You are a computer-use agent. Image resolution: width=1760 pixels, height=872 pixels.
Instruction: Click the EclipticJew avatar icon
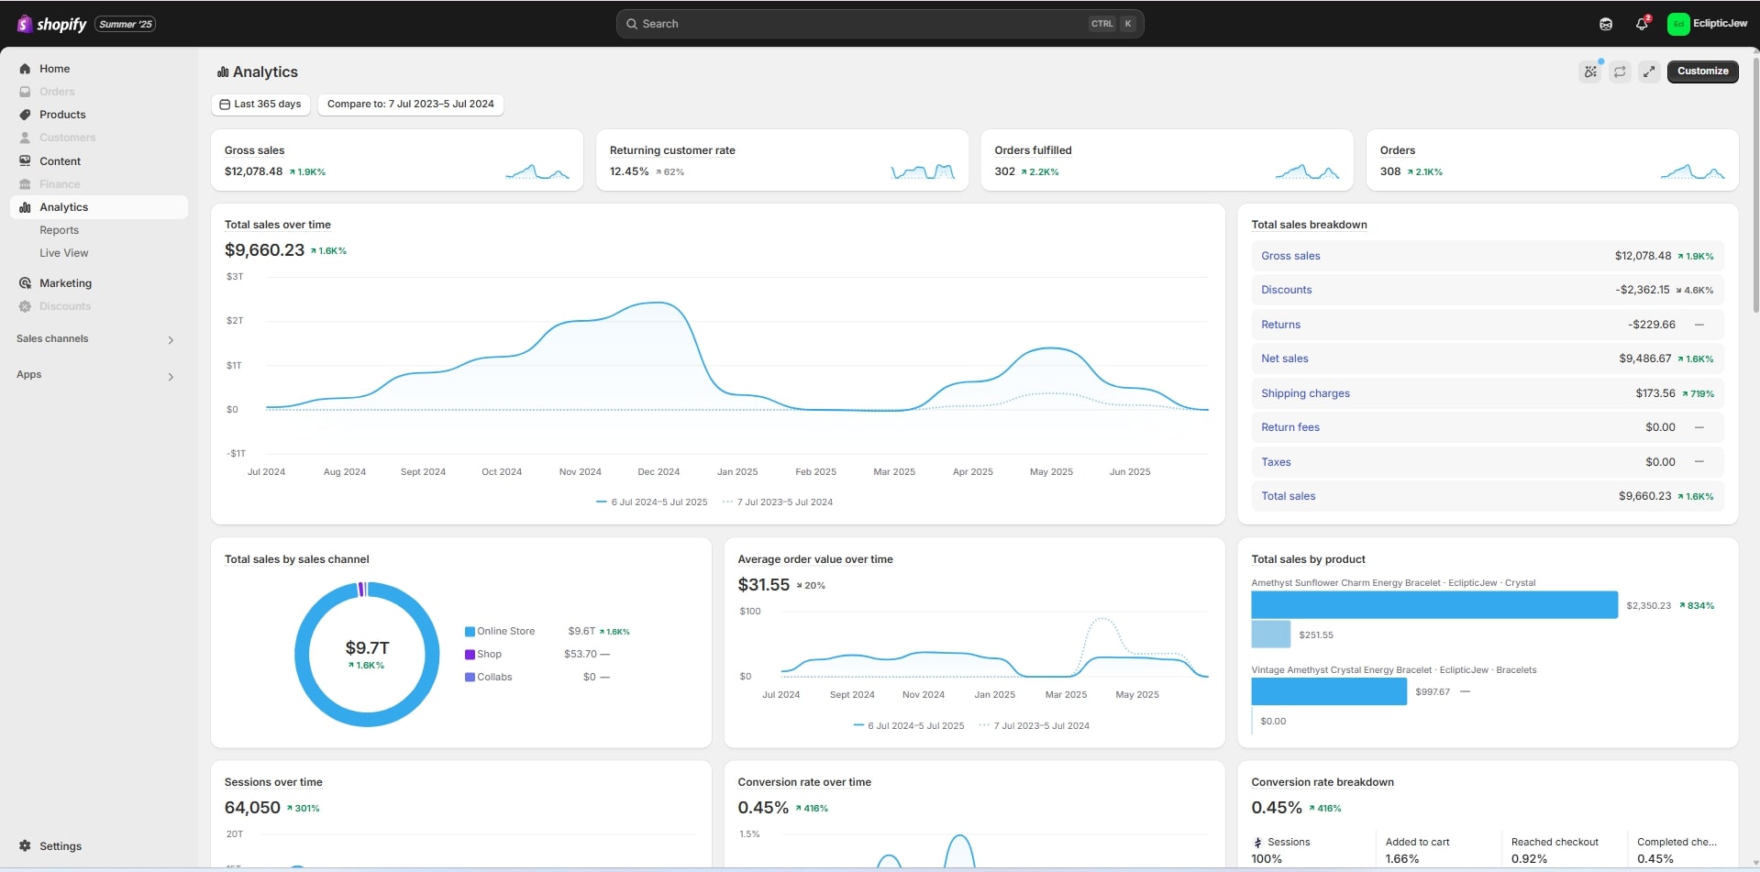1678,24
